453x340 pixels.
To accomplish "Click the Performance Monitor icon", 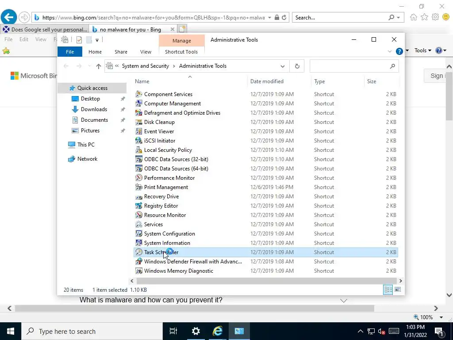I will (x=139, y=178).
